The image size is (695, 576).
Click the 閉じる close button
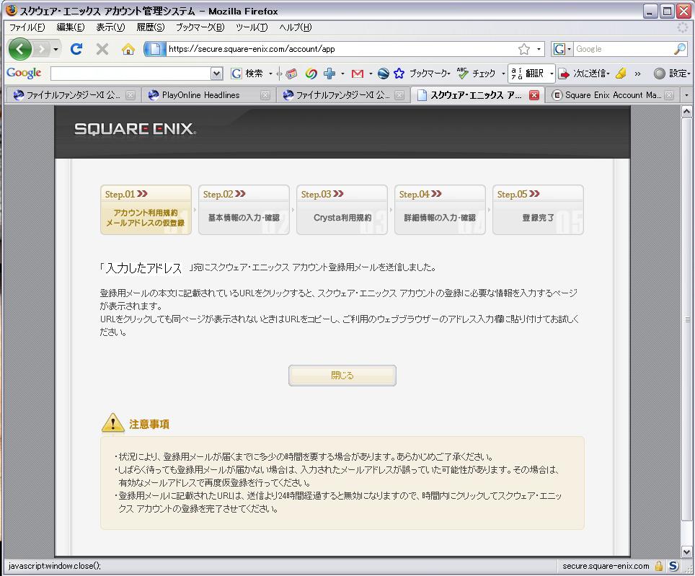pos(342,376)
